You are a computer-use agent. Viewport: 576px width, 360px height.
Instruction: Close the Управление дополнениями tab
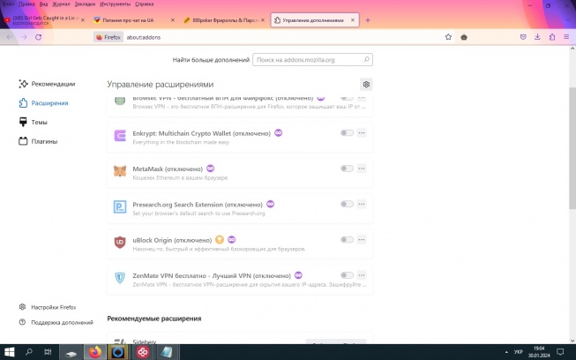pos(353,20)
